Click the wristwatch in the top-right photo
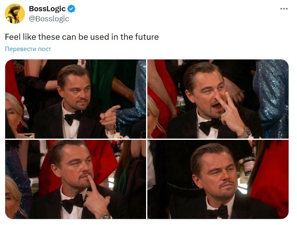Screen dimensions: 297x225 click(245, 133)
